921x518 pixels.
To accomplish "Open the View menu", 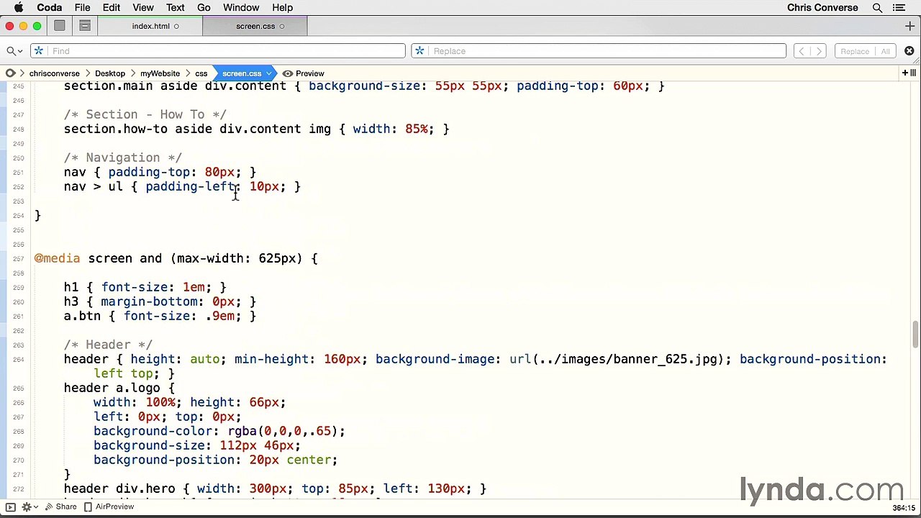I will click(x=143, y=8).
